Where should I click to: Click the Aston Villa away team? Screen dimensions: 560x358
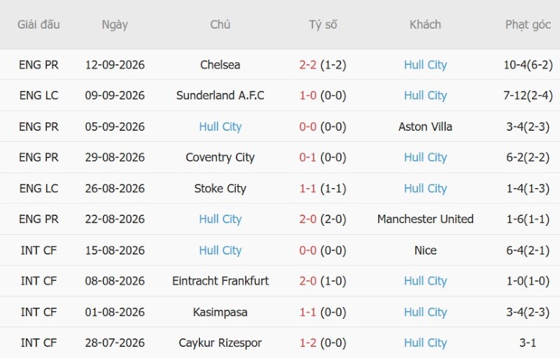tap(426, 127)
